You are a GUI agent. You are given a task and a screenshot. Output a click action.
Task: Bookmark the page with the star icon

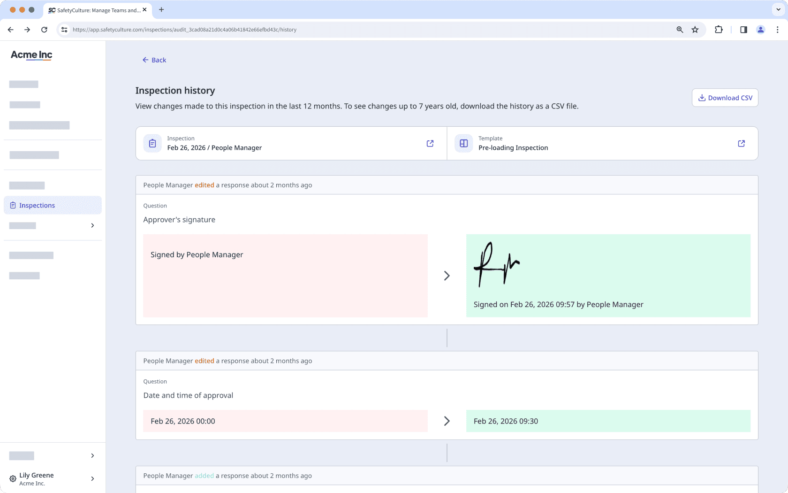point(695,29)
